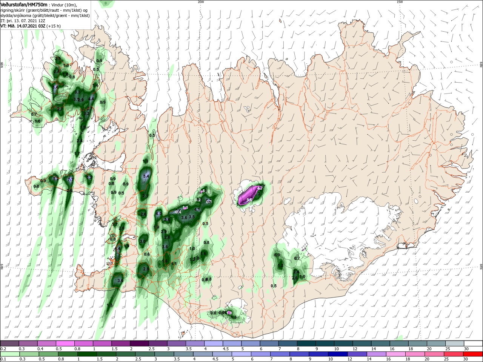Screen dimensions: 483x362
Task: Click the precipitation value 3.3
Action: click(78, 92)
